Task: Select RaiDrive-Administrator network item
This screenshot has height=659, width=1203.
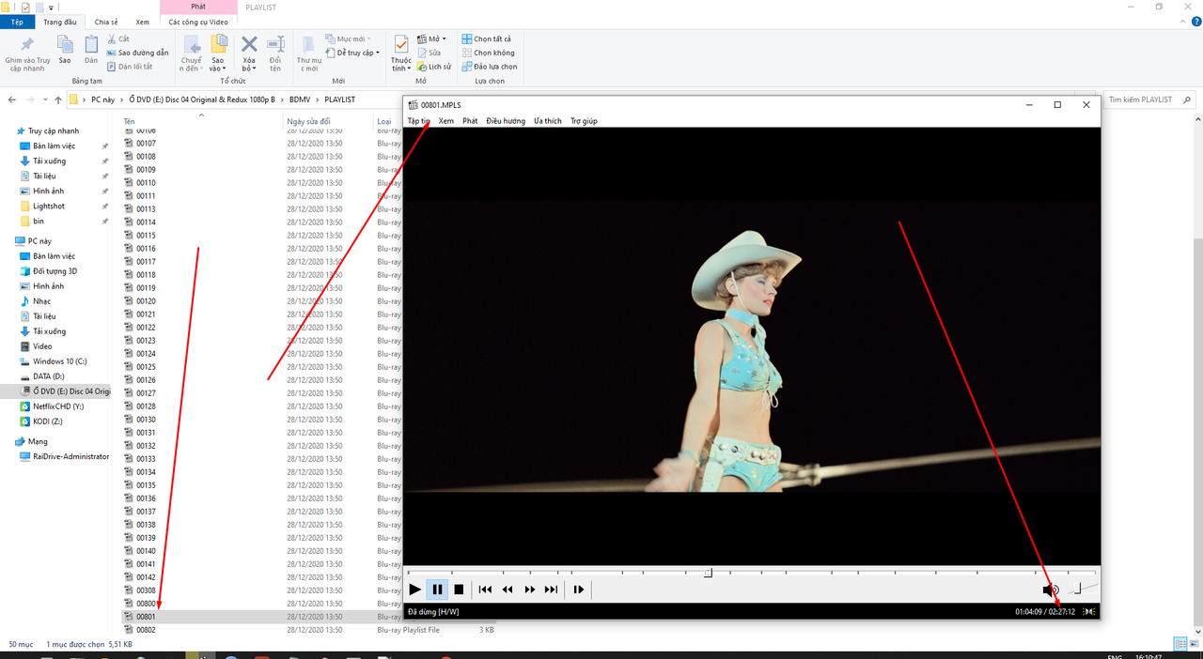Action: (x=70, y=456)
